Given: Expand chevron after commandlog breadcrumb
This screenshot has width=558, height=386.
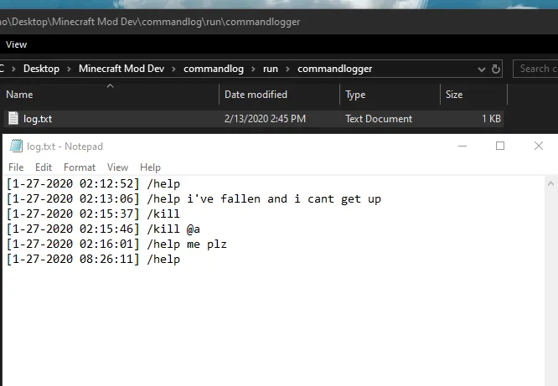Looking at the screenshot, I should (253, 69).
